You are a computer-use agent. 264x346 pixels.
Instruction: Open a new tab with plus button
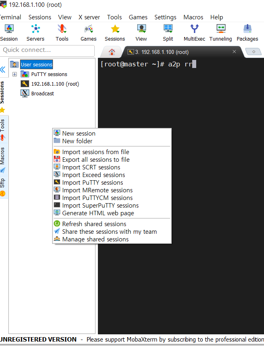point(254,52)
